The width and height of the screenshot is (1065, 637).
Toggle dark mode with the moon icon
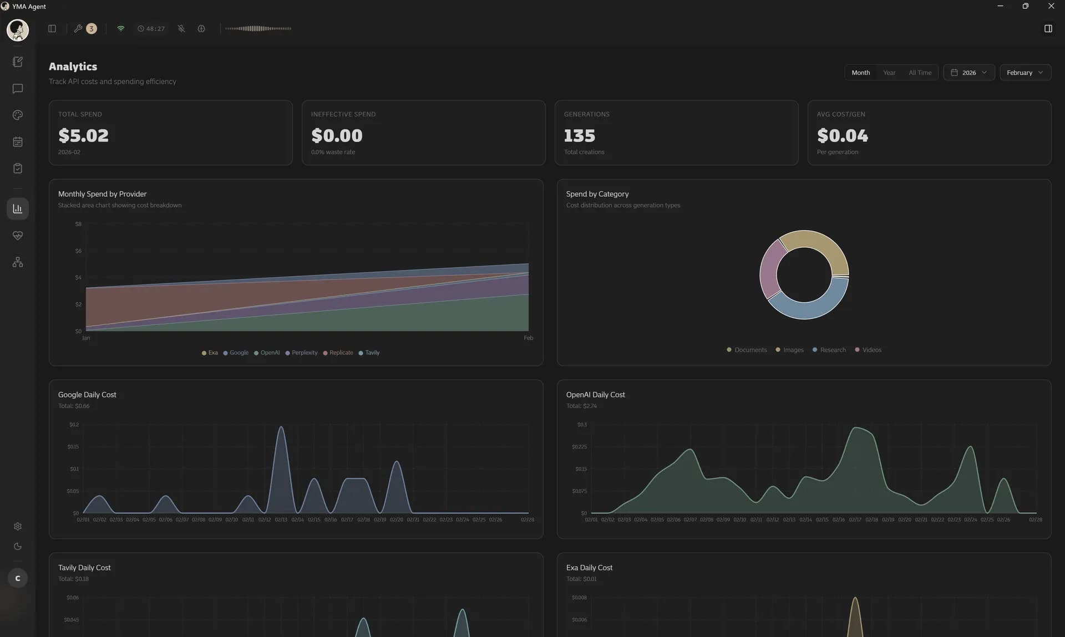18,546
